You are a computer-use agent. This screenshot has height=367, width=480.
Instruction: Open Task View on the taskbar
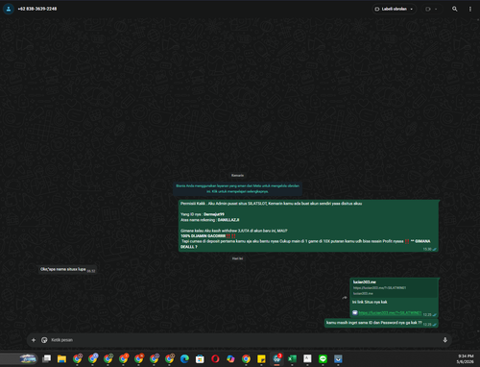47,359
